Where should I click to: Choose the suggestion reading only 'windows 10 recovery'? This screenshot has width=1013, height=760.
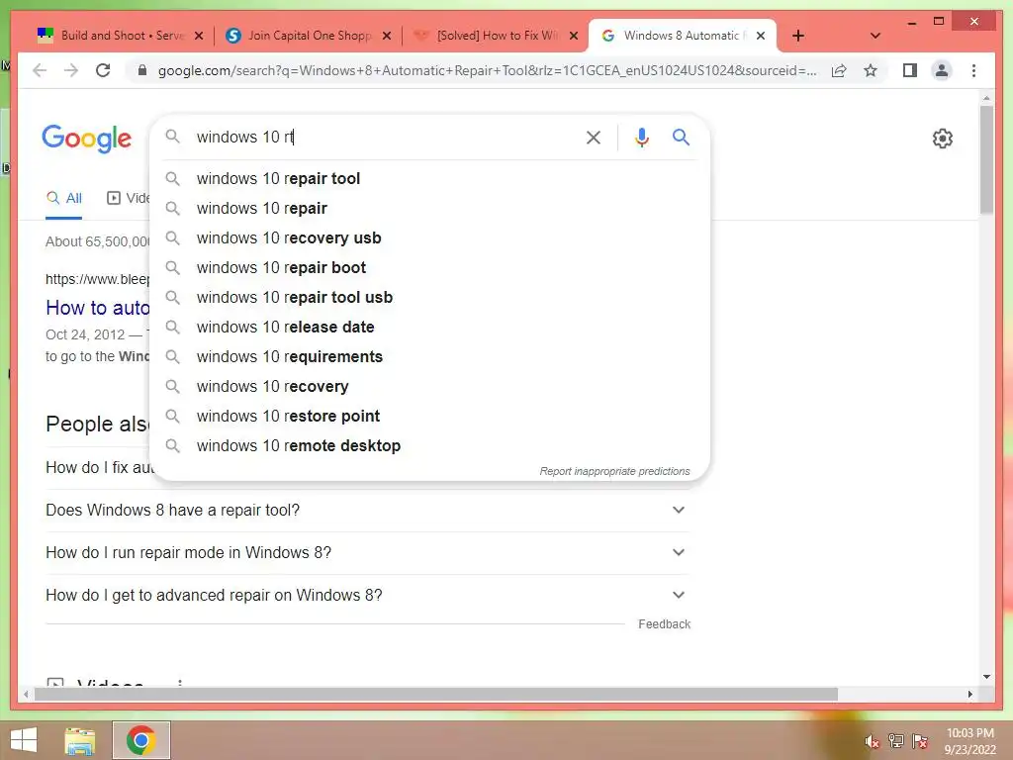pos(430,387)
